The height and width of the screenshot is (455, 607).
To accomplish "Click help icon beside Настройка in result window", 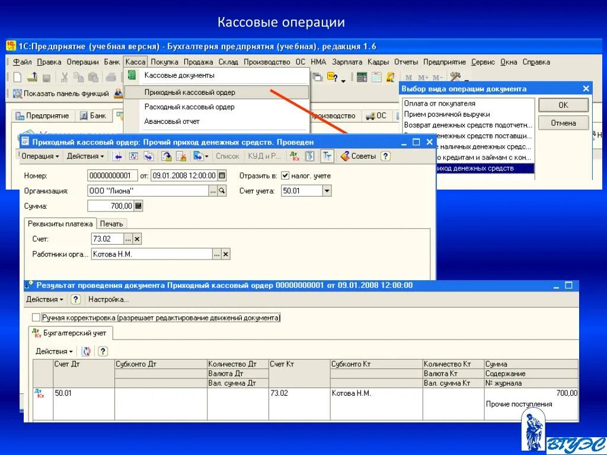I will 75,299.
